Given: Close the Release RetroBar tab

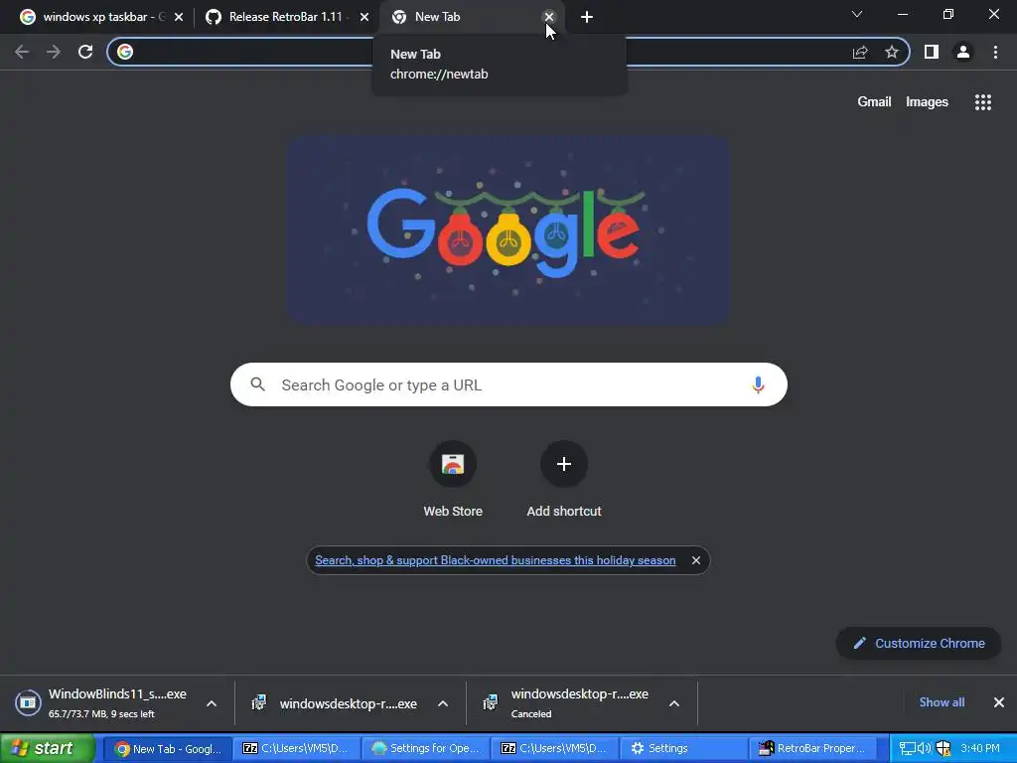Looking at the screenshot, I should point(364,17).
